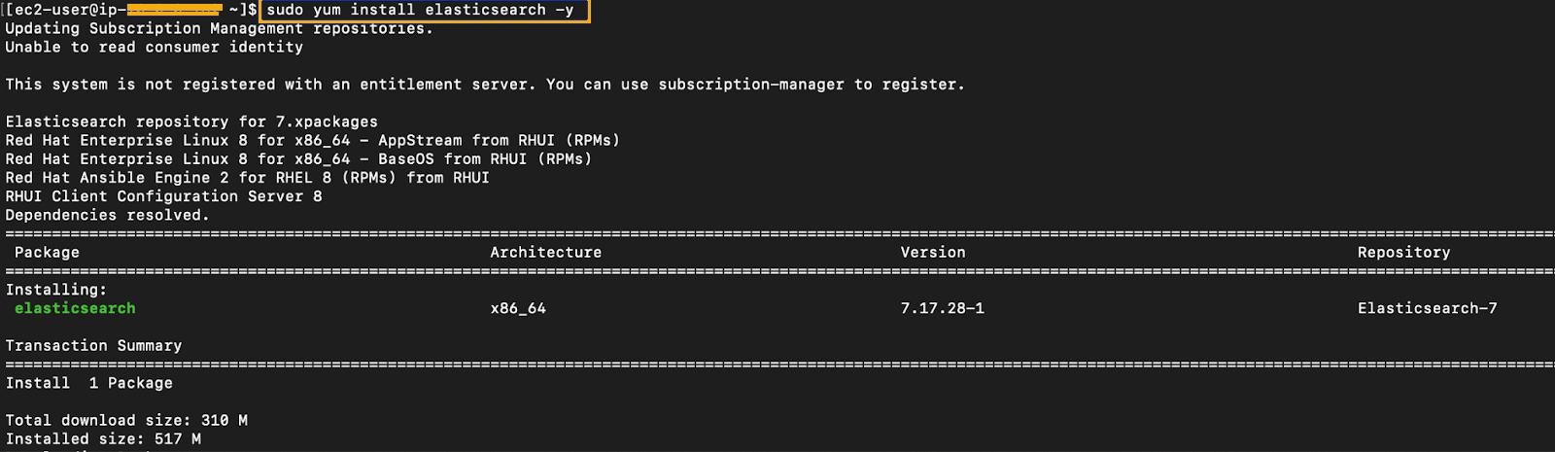Image resolution: width=1555 pixels, height=452 pixels.
Task: Click the redacted IP address in the prompt
Action: coord(175,11)
